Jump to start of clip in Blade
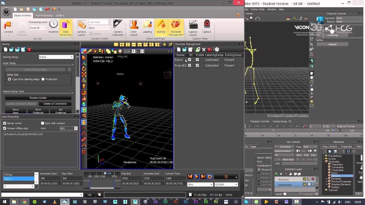The width and height of the screenshot is (365, 205). (190, 177)
